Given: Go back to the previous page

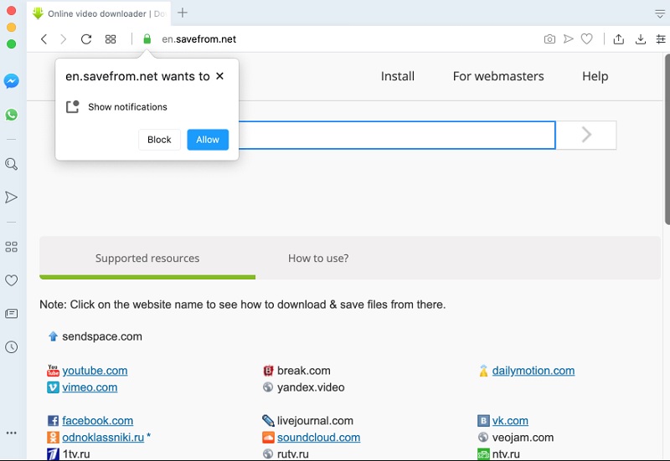Looking at the screenshot, I should (44, 39).
